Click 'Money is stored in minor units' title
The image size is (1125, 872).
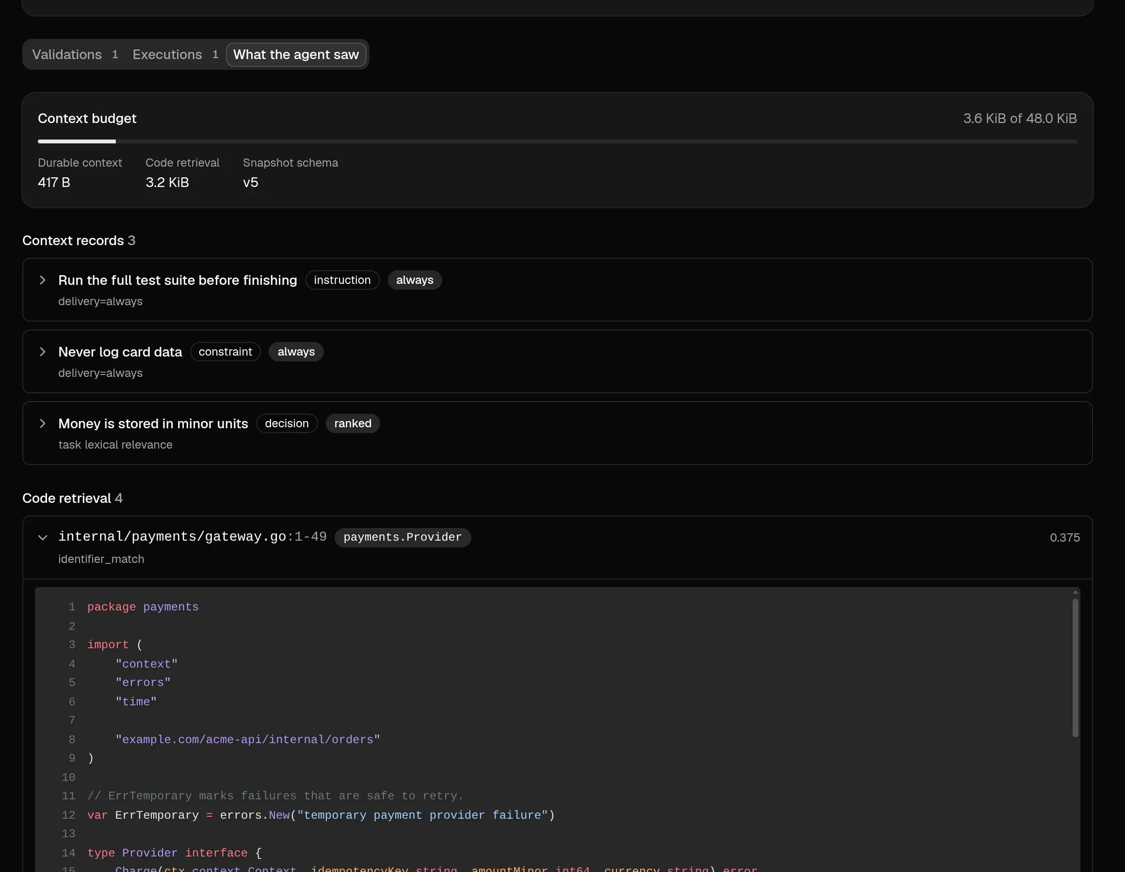click(153, 423)
